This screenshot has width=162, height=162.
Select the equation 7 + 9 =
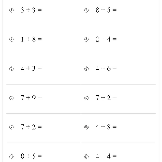[31, 98]
